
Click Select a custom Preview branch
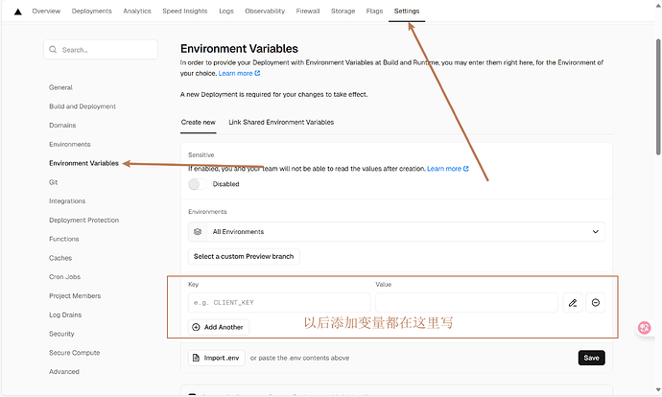point(244,256)
